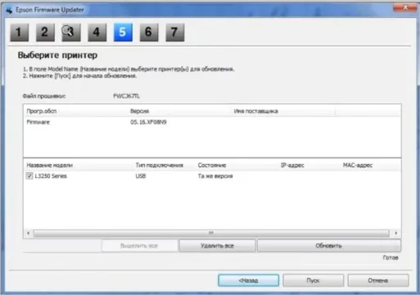Cancel with the Отмена button
The height and width of the screenshot is (295, 420).
point(378,280)
